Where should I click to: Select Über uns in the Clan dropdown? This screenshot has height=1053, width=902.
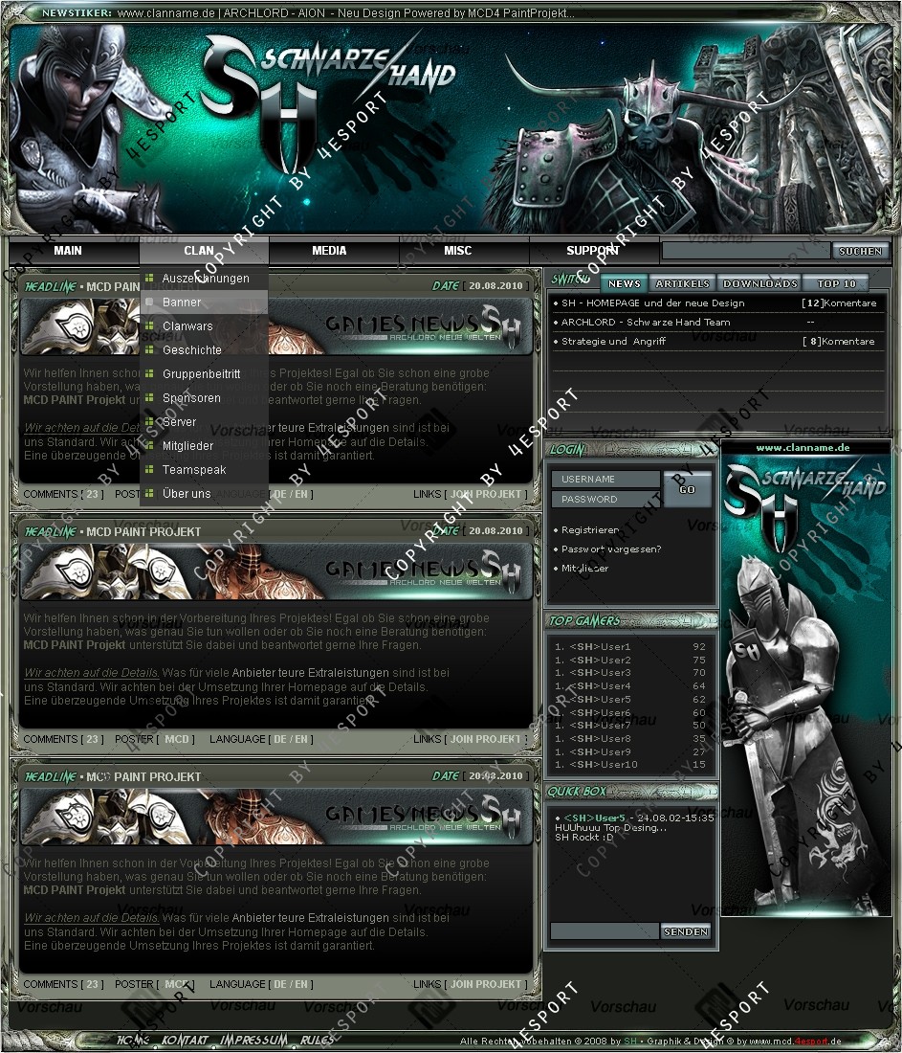coord(186,494)
